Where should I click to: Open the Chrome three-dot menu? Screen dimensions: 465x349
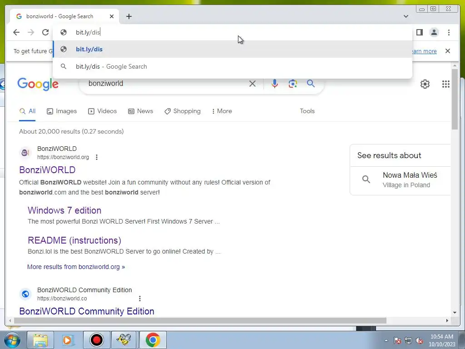449,32
